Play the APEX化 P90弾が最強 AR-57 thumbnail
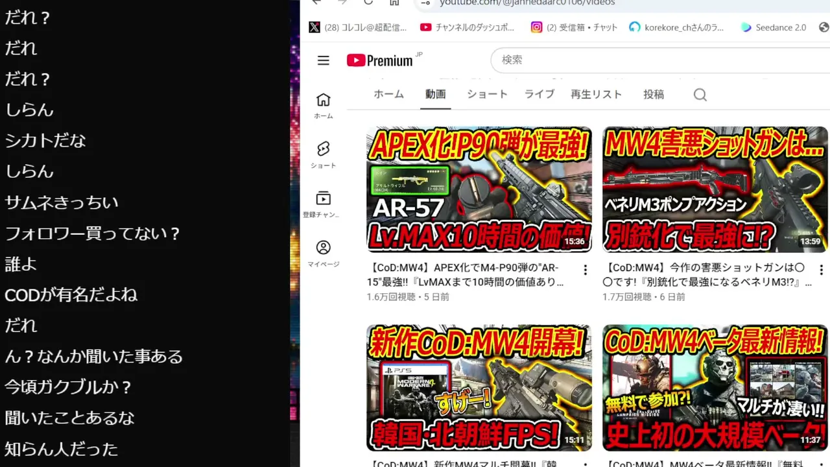830x467 pixels. [x=479, y=189]
